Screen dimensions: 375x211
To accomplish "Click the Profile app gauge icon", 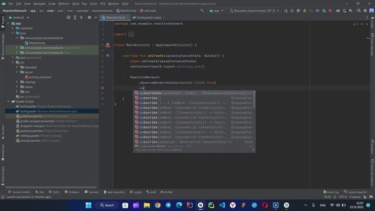I will [x=318, y=11].
